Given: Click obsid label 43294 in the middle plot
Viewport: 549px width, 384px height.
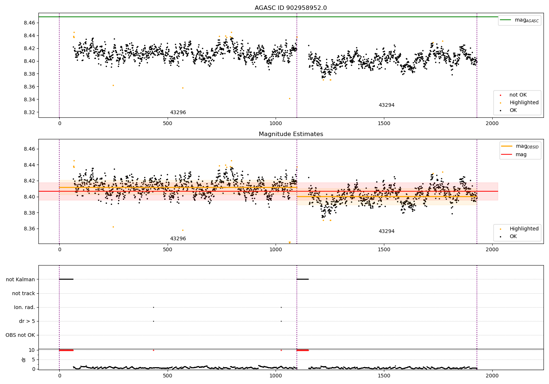Looking at the screenshot, I should coord(386,231).
